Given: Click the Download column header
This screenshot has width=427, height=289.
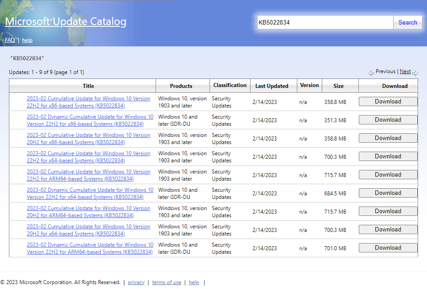Looking at the screenshot, I should 388,86.
